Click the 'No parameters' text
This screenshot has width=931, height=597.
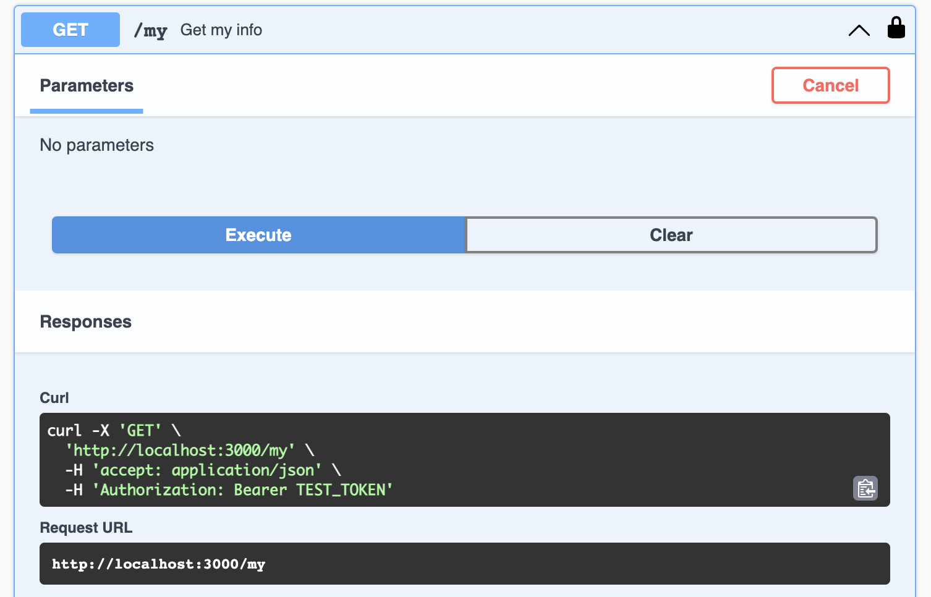click(x=97, y=145)
